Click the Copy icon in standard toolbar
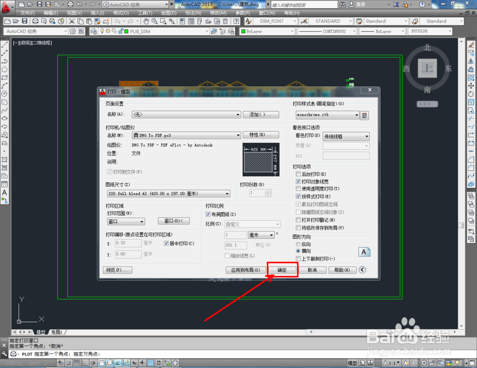 click(x=80, y=21)
